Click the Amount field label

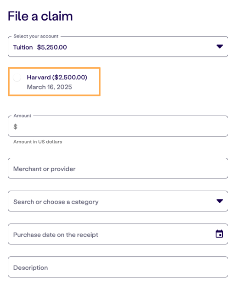tap(23, 116)
